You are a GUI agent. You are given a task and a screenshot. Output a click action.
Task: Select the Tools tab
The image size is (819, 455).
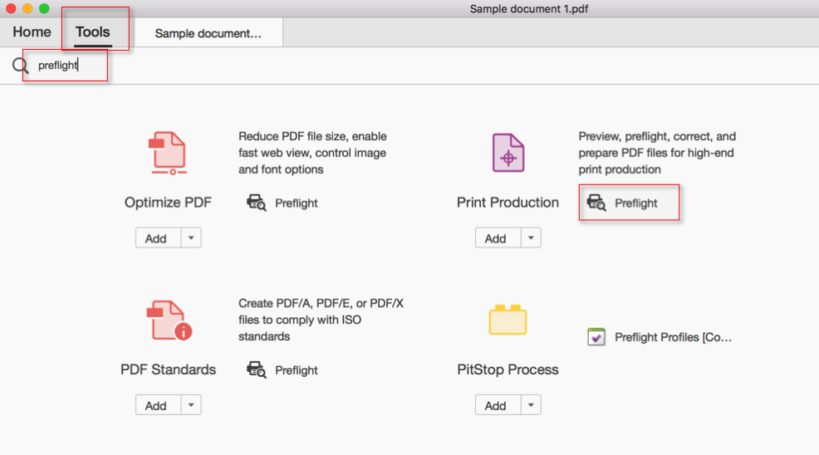coord(92,32)
